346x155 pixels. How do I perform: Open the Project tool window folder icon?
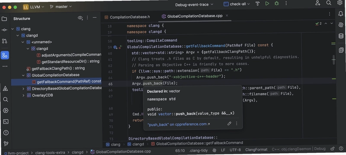coord(4,19)
